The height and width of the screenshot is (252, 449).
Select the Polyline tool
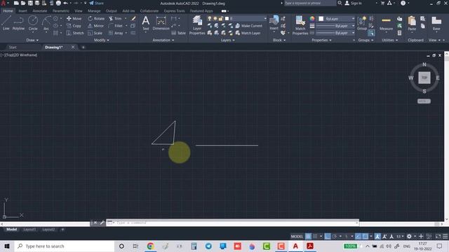[x=18, y=23]
